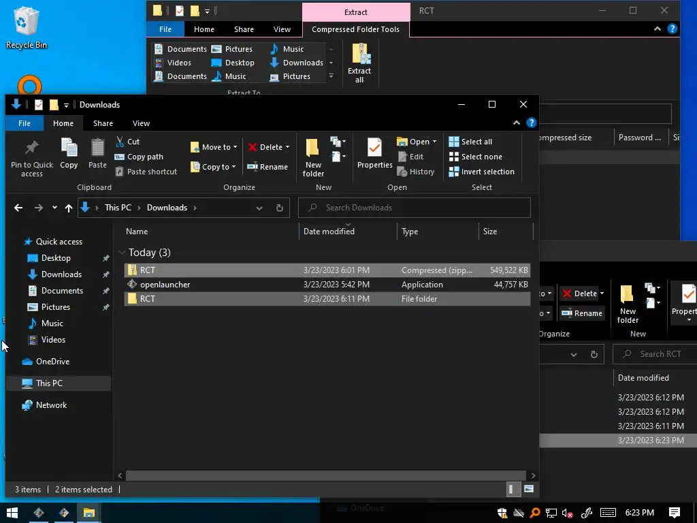
Task: Select Desktop in Quick access sidebar
Action: [56, 258]
